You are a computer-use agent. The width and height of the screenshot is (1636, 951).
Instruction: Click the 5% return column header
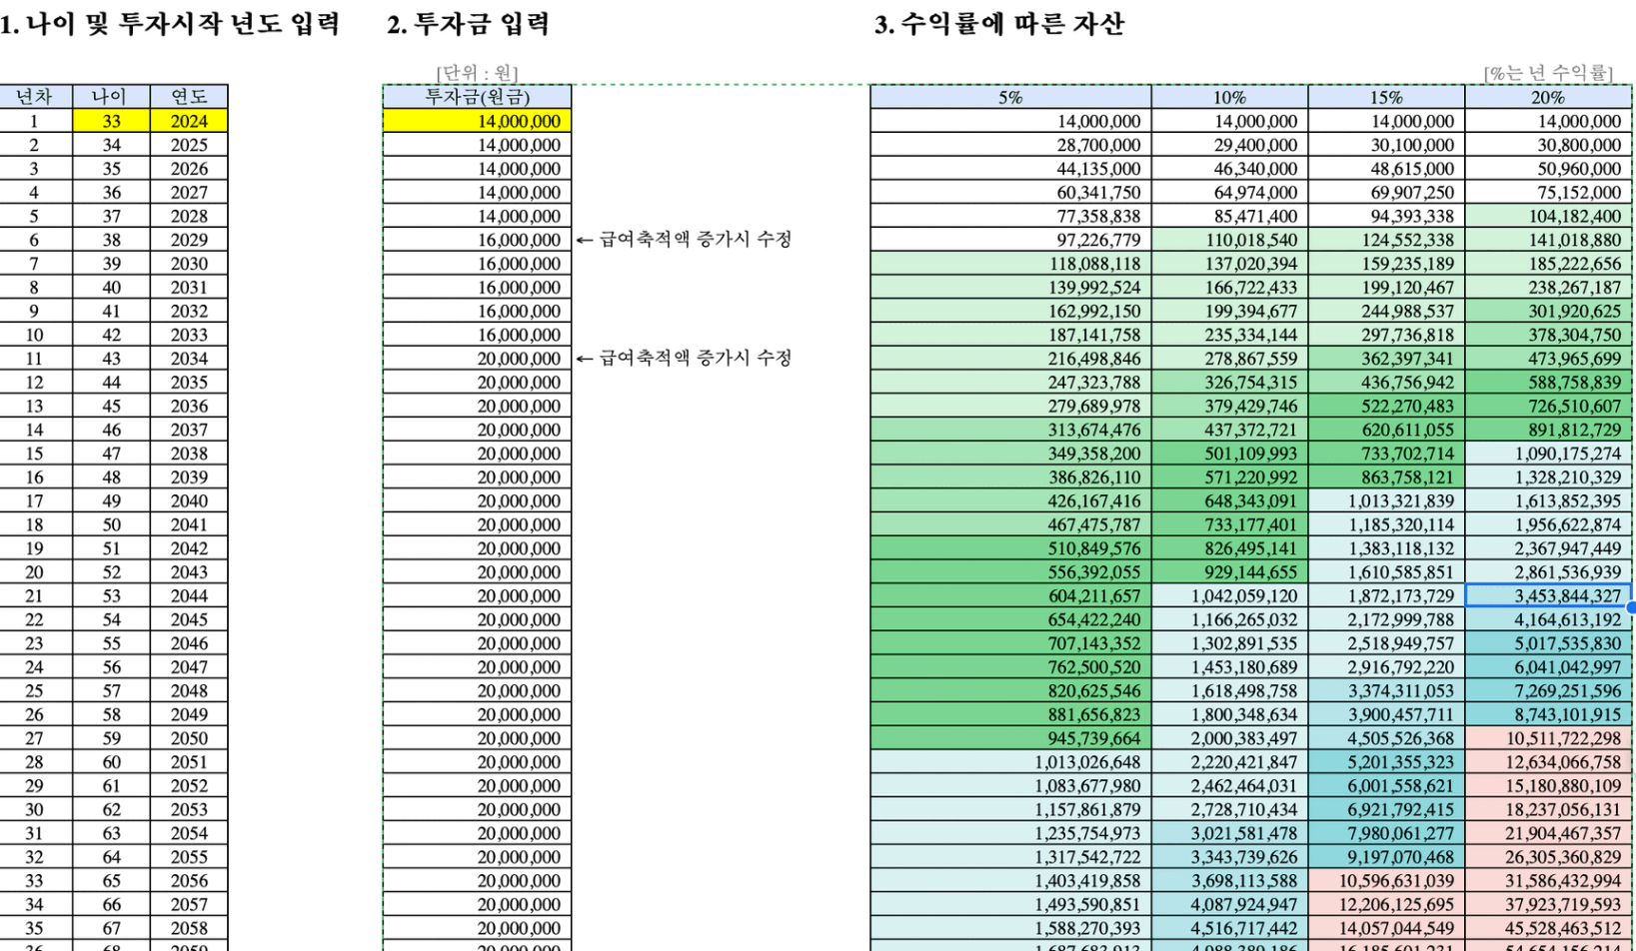pyautogui.click(x=1010, y=97)
